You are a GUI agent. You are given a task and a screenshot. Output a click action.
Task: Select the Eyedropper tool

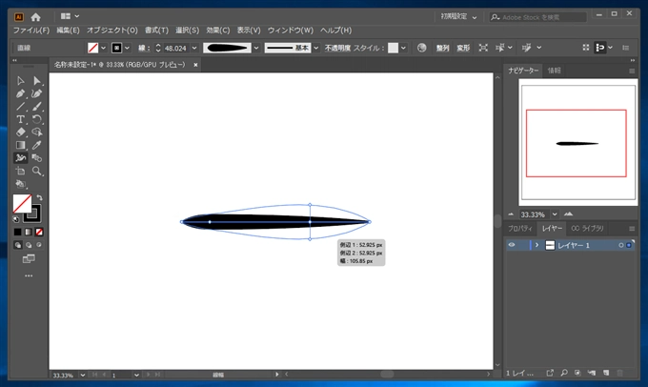tap(37, 145)
